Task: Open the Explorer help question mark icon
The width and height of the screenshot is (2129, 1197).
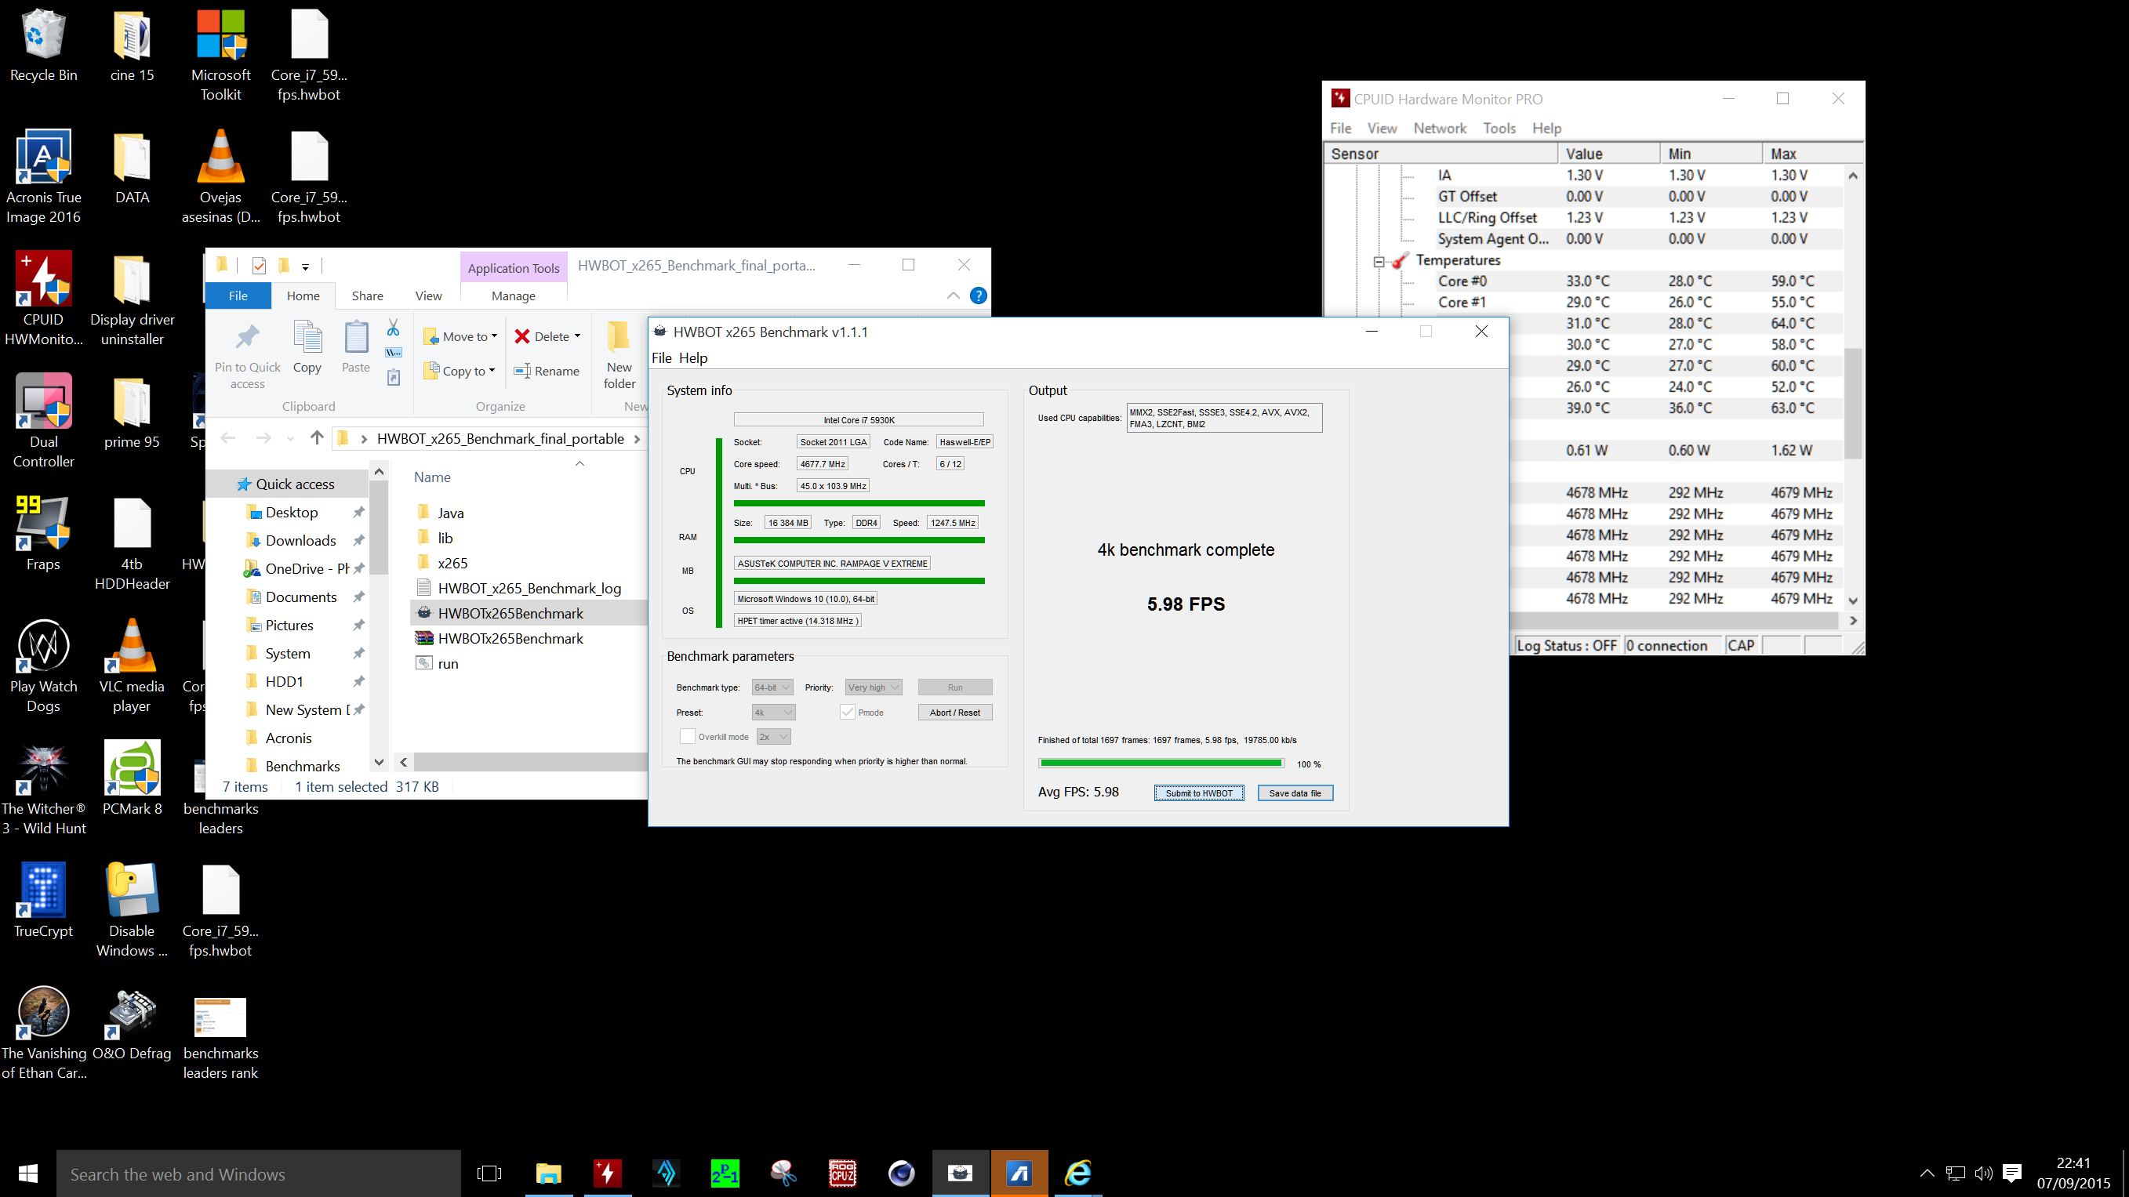Action: [x=978, y=296]
